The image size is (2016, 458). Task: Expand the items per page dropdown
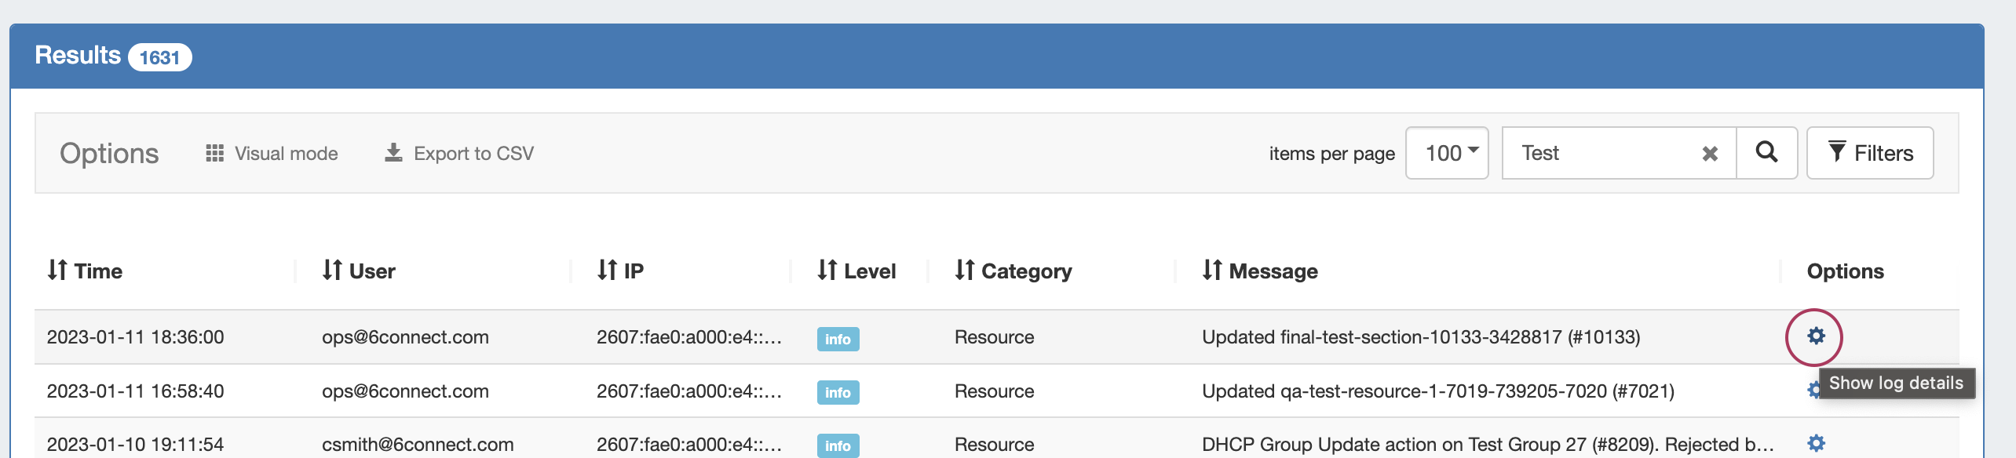coord(1446,153)
